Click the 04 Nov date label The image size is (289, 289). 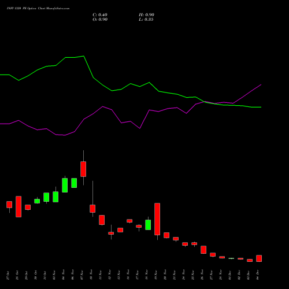[x=64, y=275]
